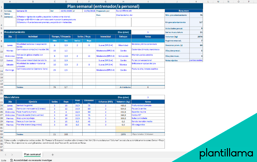The width and height of the screenshot is (257, 162).
Task: Select Face pull con banda cell
Action: click(x=33, y=121)
